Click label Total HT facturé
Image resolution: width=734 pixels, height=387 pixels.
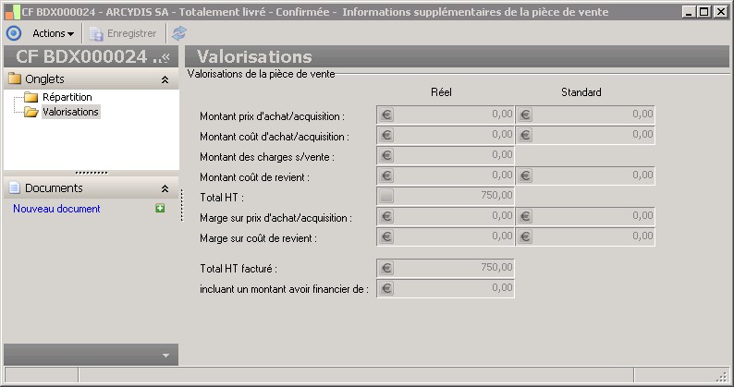click(239, 269)
